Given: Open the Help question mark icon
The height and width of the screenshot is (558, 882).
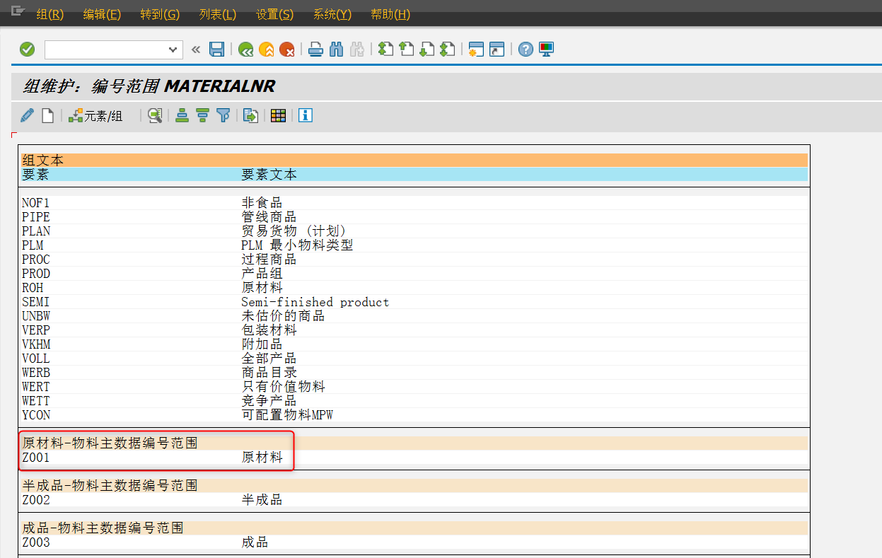Looking at the screenshot, I should tap(524, 49).
